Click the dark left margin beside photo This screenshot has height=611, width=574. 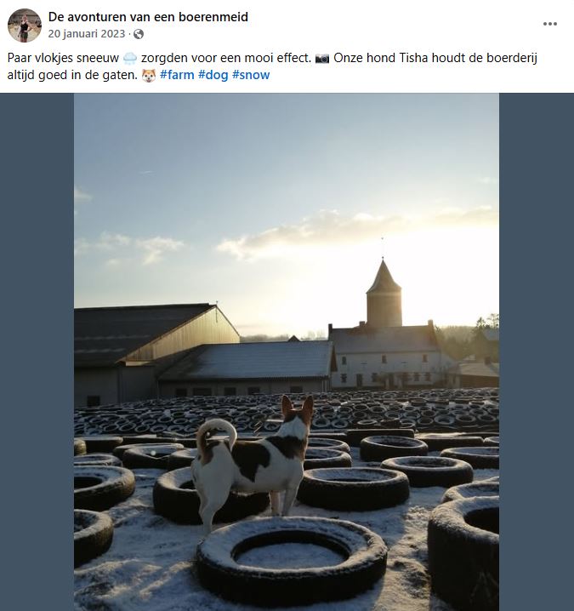coord(37,340)
